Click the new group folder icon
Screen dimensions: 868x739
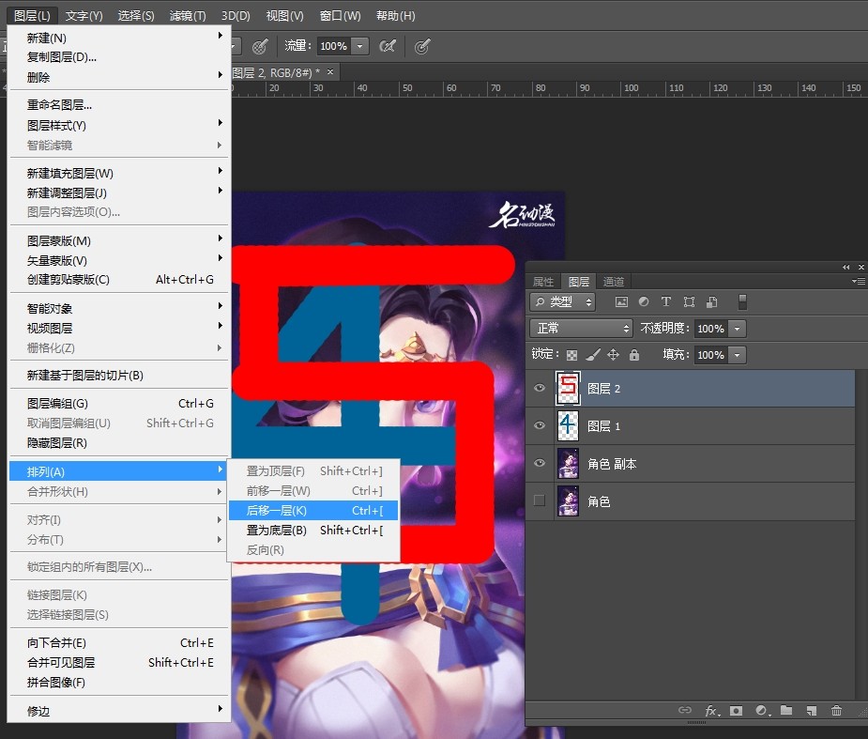pos(786,711)
